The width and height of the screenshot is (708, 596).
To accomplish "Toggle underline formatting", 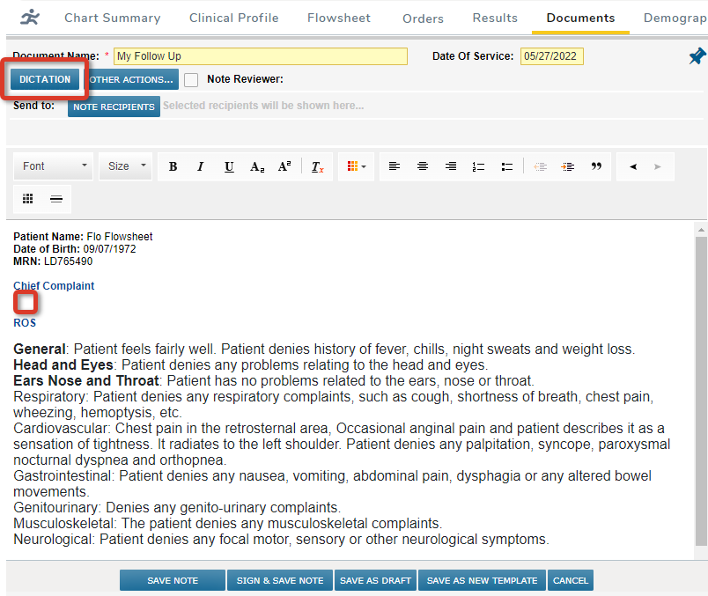I will coord(229,166).
